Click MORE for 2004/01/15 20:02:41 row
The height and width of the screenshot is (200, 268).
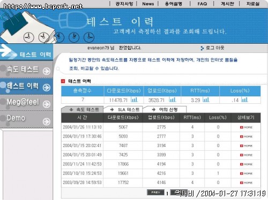click(x=246, y=146)
